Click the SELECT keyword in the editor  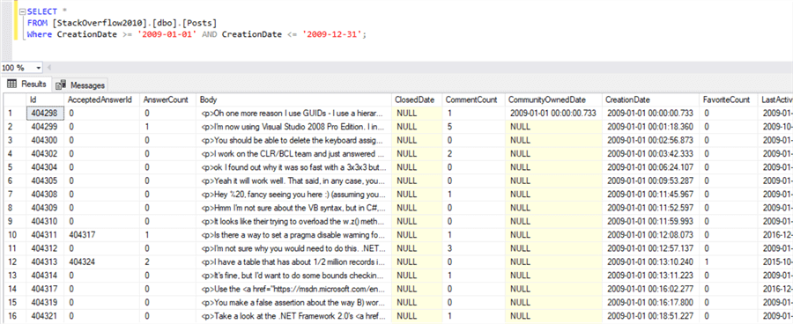(43, 11)
